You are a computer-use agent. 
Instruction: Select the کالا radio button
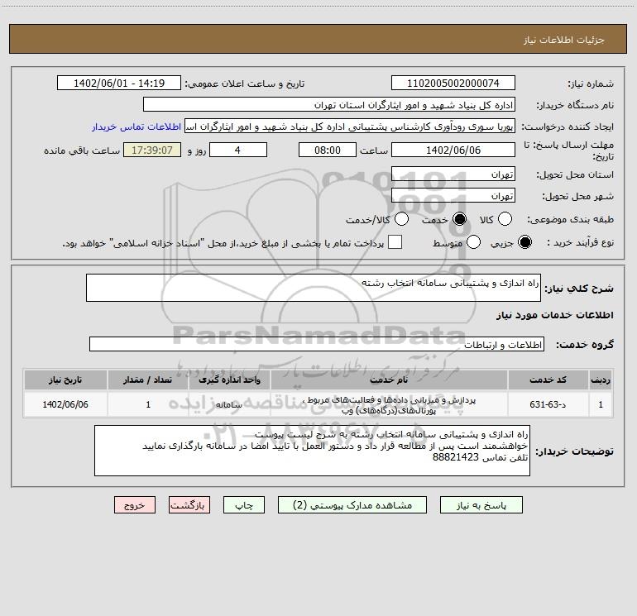tap(505, 219)
